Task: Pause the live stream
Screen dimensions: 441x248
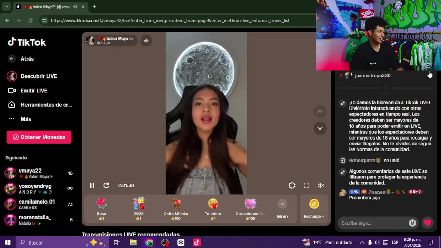Action: [x=92, y=185]
